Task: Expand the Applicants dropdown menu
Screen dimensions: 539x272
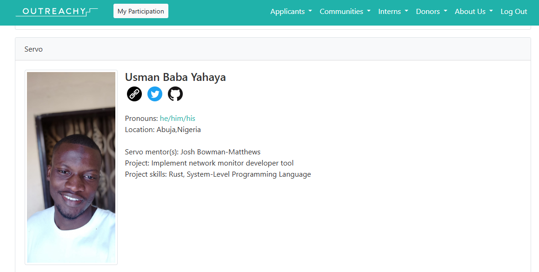Action: coord(291,11)
